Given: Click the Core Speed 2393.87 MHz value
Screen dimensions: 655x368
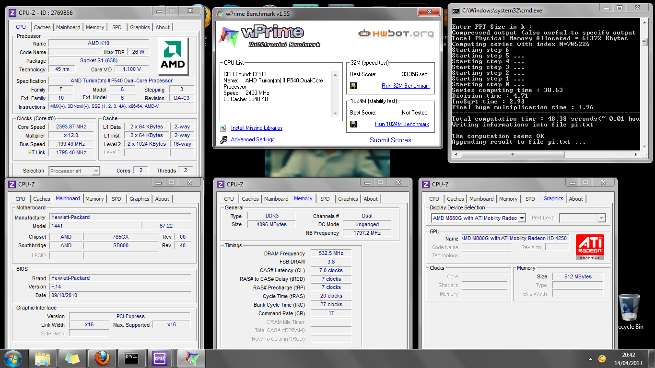Looking at the screenshot, I should coord(72,127).
